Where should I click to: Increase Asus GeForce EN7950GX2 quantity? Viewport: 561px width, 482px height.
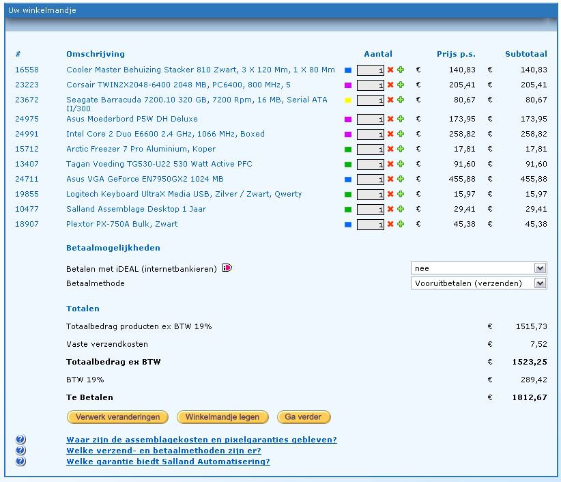click(401, 179)
